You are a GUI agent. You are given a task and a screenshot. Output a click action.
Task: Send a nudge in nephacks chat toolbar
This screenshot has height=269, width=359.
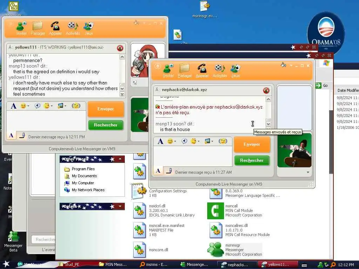223,142
